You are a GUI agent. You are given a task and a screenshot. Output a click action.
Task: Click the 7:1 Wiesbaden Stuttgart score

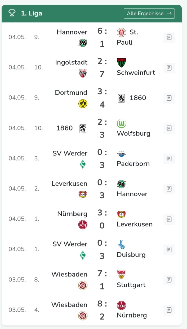(x=102, y=280)
